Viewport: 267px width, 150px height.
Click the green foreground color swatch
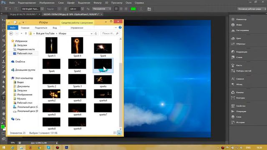[x=3, y=127]
